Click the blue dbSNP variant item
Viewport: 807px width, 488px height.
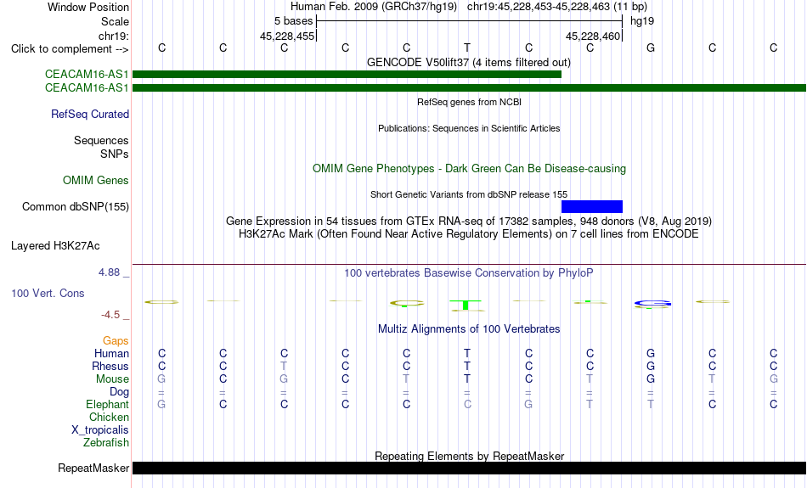click(592, 207)
